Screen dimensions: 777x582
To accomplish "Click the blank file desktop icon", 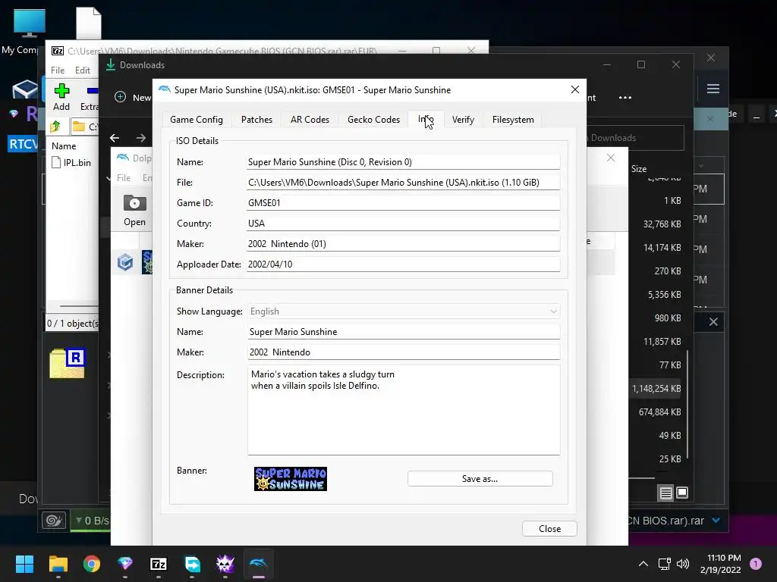I will (x=89, y=23).
